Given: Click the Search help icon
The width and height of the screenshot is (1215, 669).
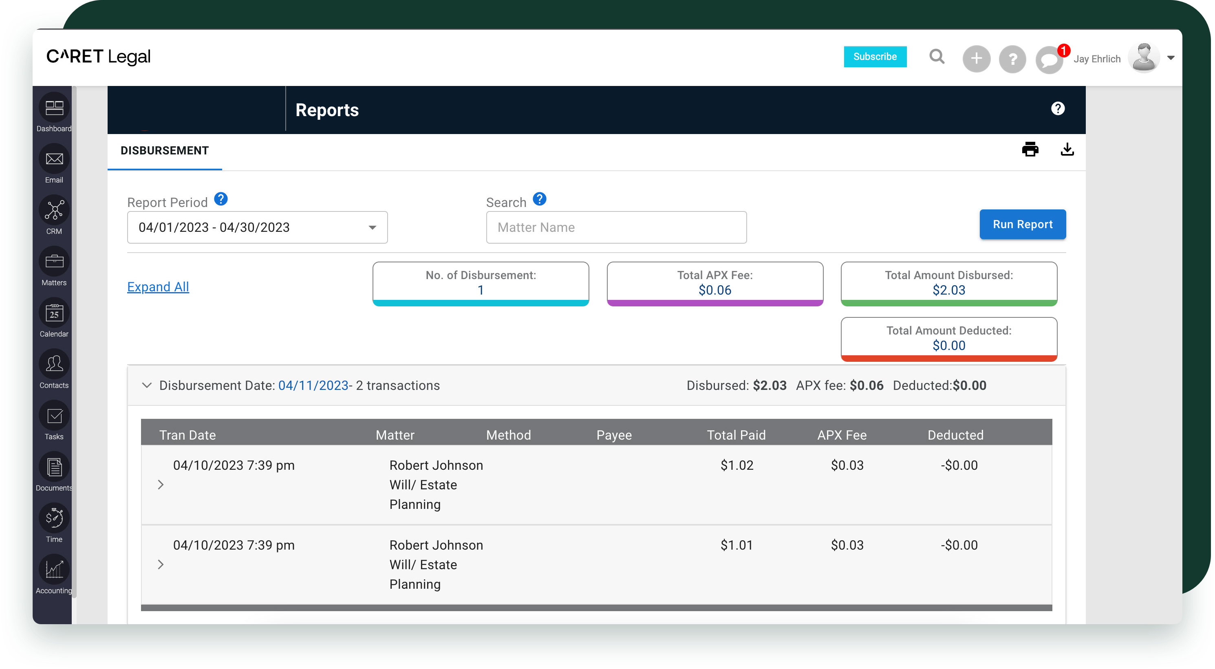Looking at the screenshot, I should [x=540, y=199].
